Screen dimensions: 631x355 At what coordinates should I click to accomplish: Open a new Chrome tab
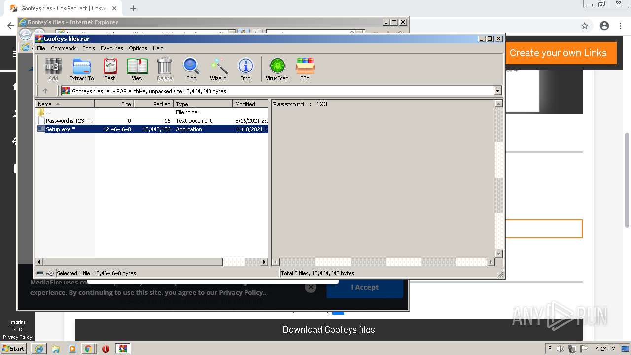tap(133, 8)
